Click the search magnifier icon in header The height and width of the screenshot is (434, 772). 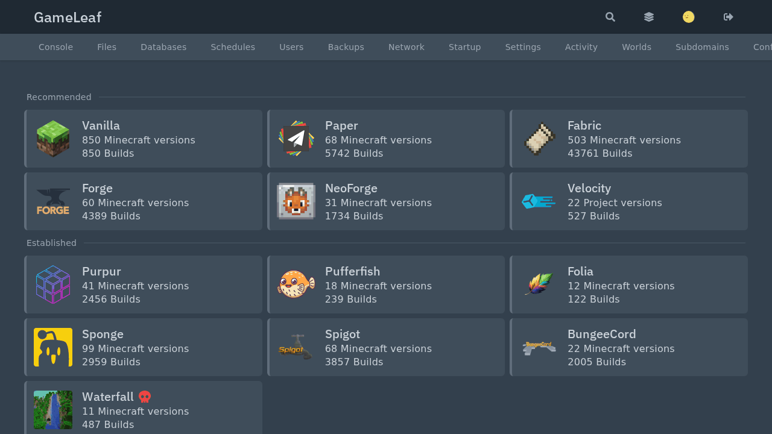coord(610,17)
